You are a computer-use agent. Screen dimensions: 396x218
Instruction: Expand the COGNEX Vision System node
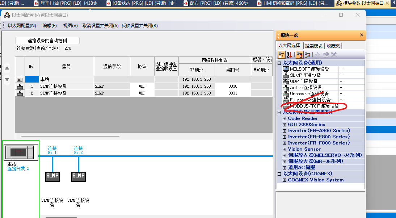pyautogui.click(x=285, y=180)
